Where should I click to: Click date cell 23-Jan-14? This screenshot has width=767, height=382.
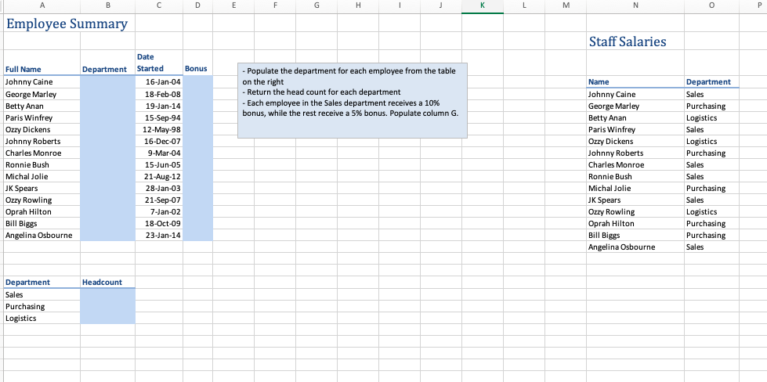pyautogui.click(x=159, y=235)
